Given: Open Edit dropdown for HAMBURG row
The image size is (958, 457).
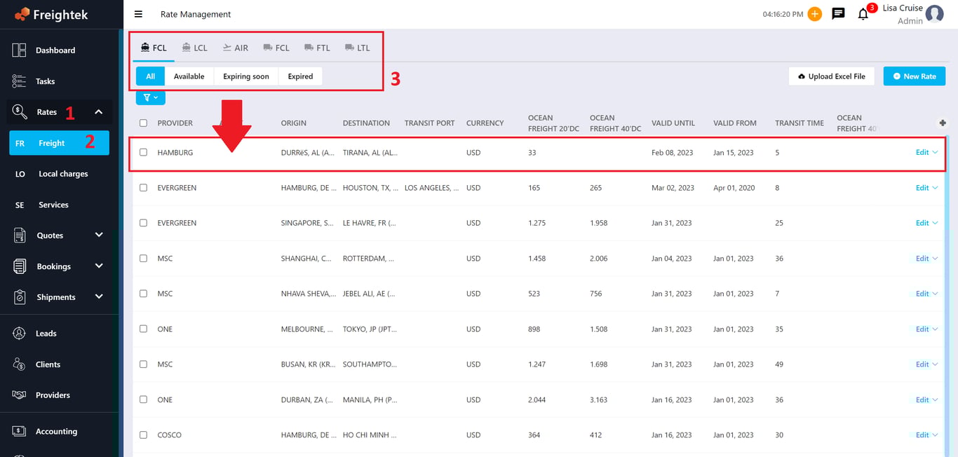Looking at the screenshot, I should pos(926,152).
